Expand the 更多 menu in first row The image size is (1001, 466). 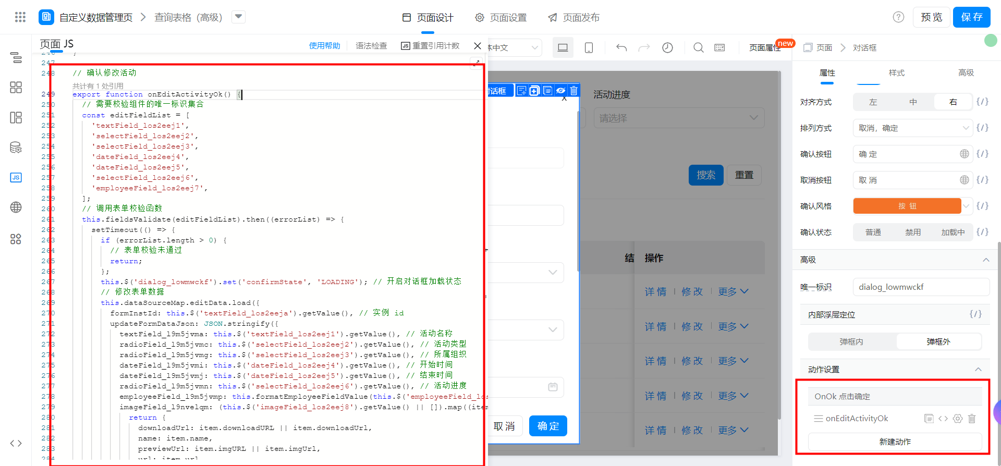[x=733, y=292]
